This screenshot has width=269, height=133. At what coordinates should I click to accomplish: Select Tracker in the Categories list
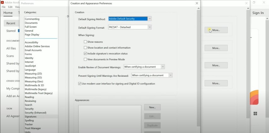pyautogui.click(x=29, y=125)
